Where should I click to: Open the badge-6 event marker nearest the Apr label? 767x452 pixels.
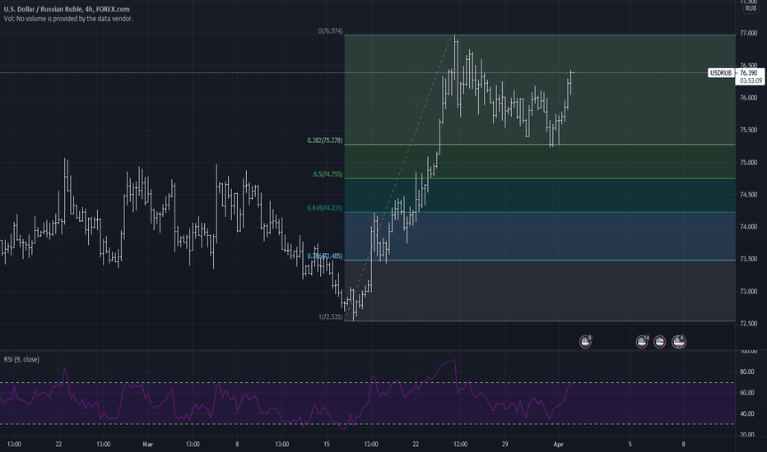tap(585, 342)
